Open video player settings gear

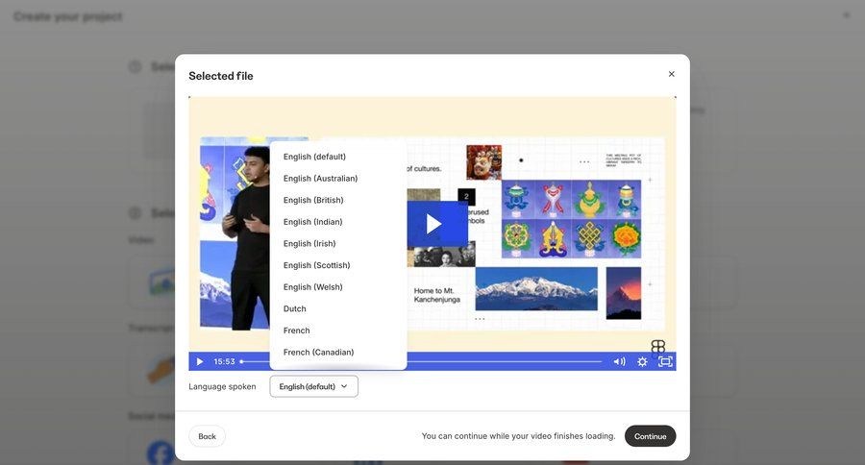pyautogui.click(x=642, y=362)
